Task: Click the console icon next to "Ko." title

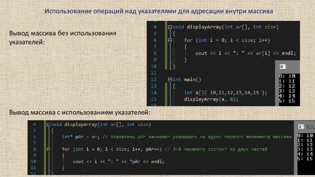Action: (301, 127)
